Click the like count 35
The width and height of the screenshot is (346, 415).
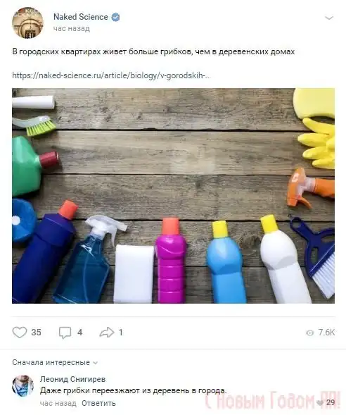pos(36,333)
